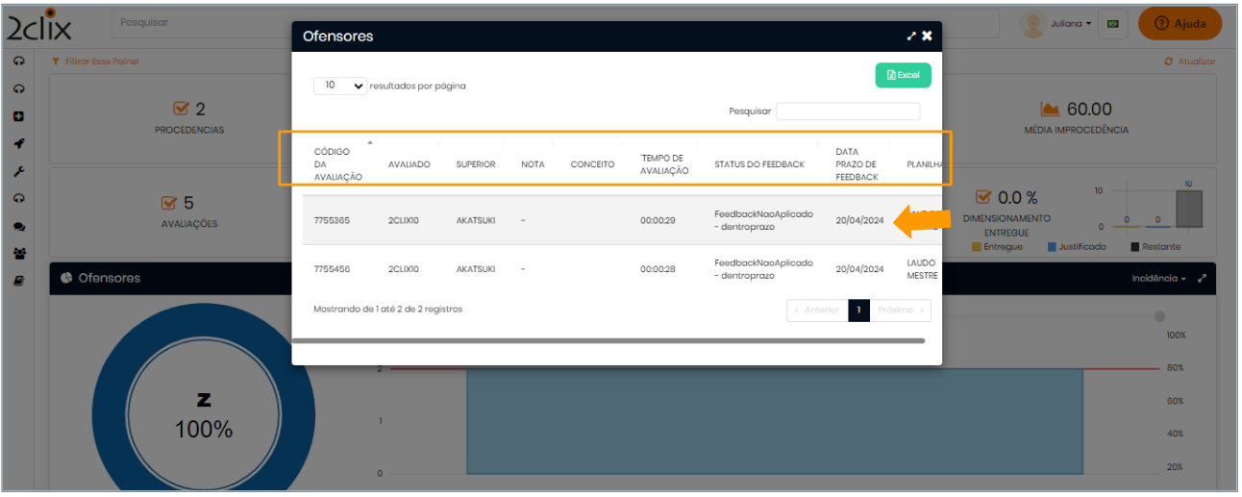This screenshot has width=1242, height=497.
Task: Open the book icon in the sidebar
Action: tap(18, 281)
